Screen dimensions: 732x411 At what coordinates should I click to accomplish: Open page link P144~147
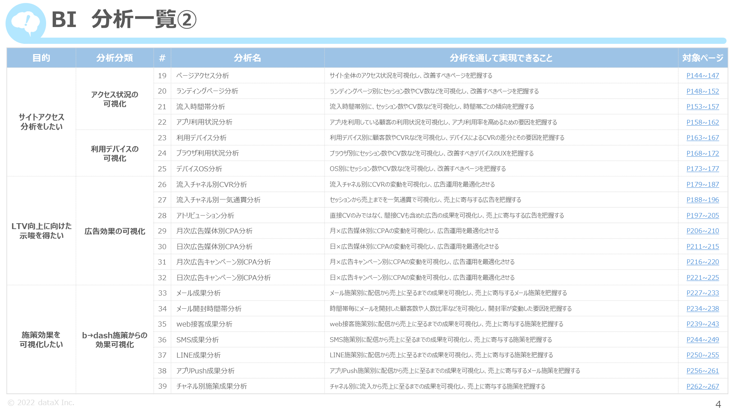(703, 76)
